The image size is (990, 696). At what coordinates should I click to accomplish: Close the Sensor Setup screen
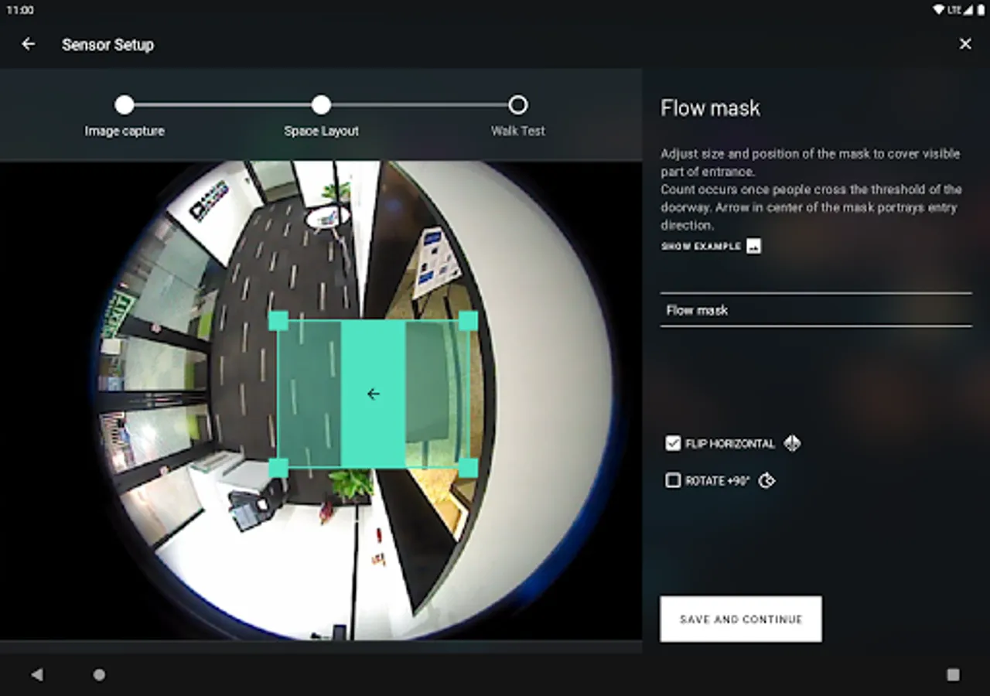pyautogui.click(x=965, y=44)
